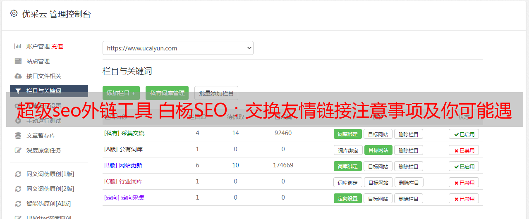Image resolution: width=529 pixels, height=219 pixels.
Task: Click the pending value 14
Action: click(235, 133)
